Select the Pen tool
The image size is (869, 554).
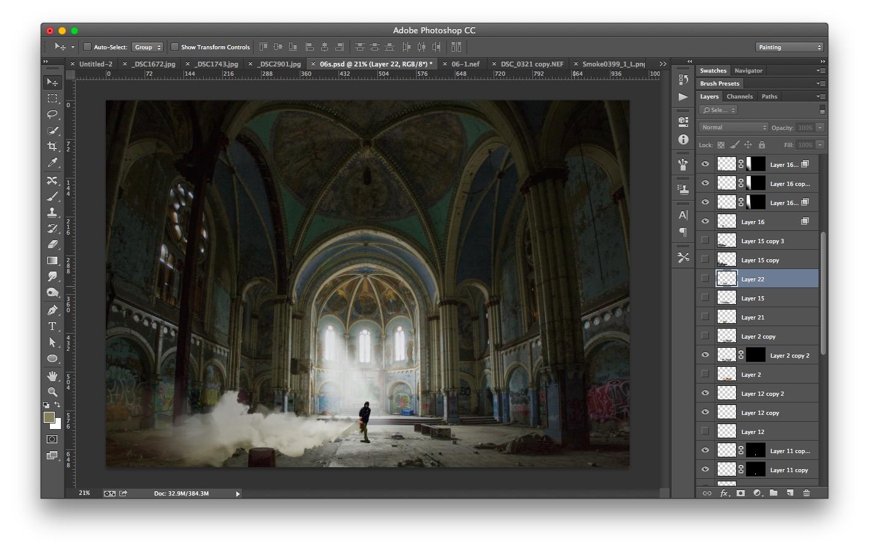[52, 310]
